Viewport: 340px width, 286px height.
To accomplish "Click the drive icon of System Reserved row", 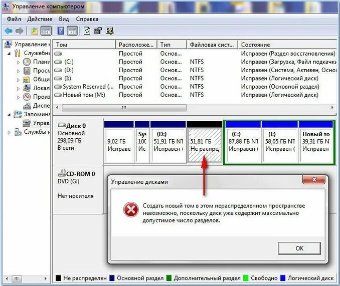I will (x=58, y=87).
